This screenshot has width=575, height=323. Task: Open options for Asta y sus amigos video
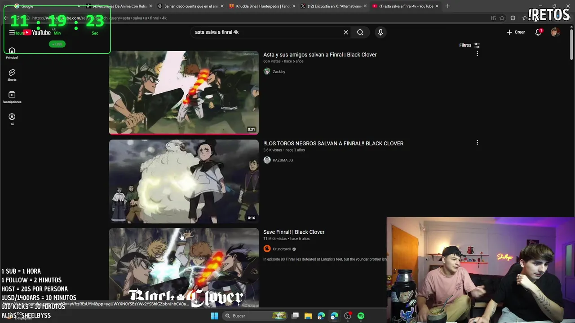[x=477, y=54]
